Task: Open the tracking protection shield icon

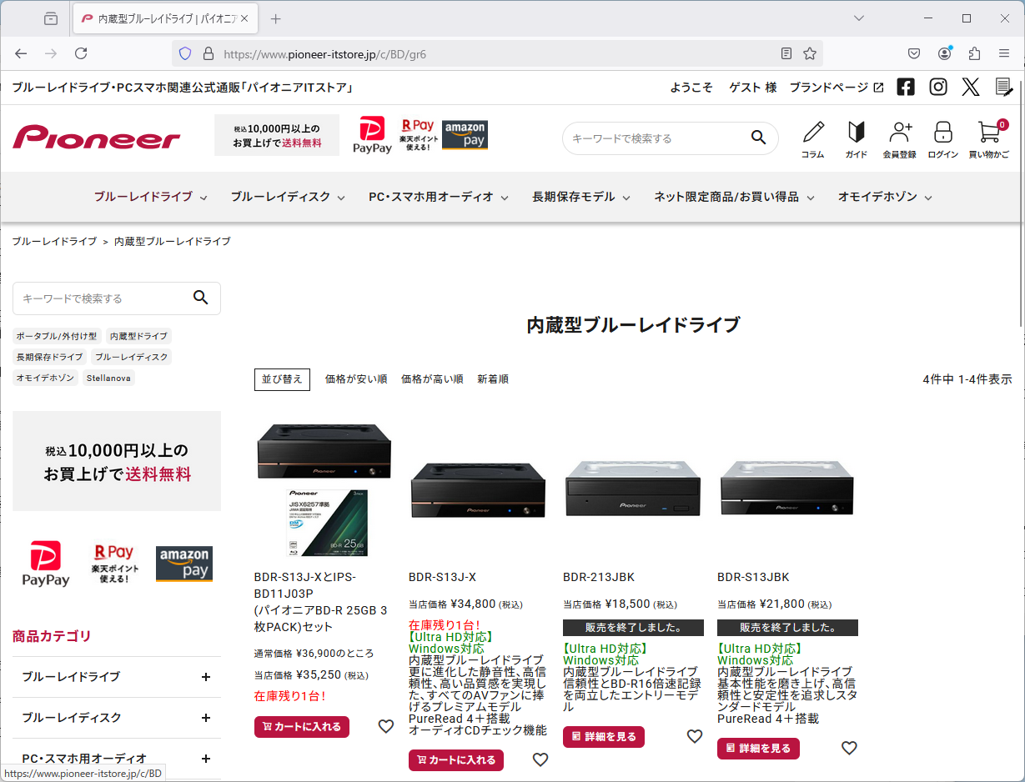Action: coord(185,53)
